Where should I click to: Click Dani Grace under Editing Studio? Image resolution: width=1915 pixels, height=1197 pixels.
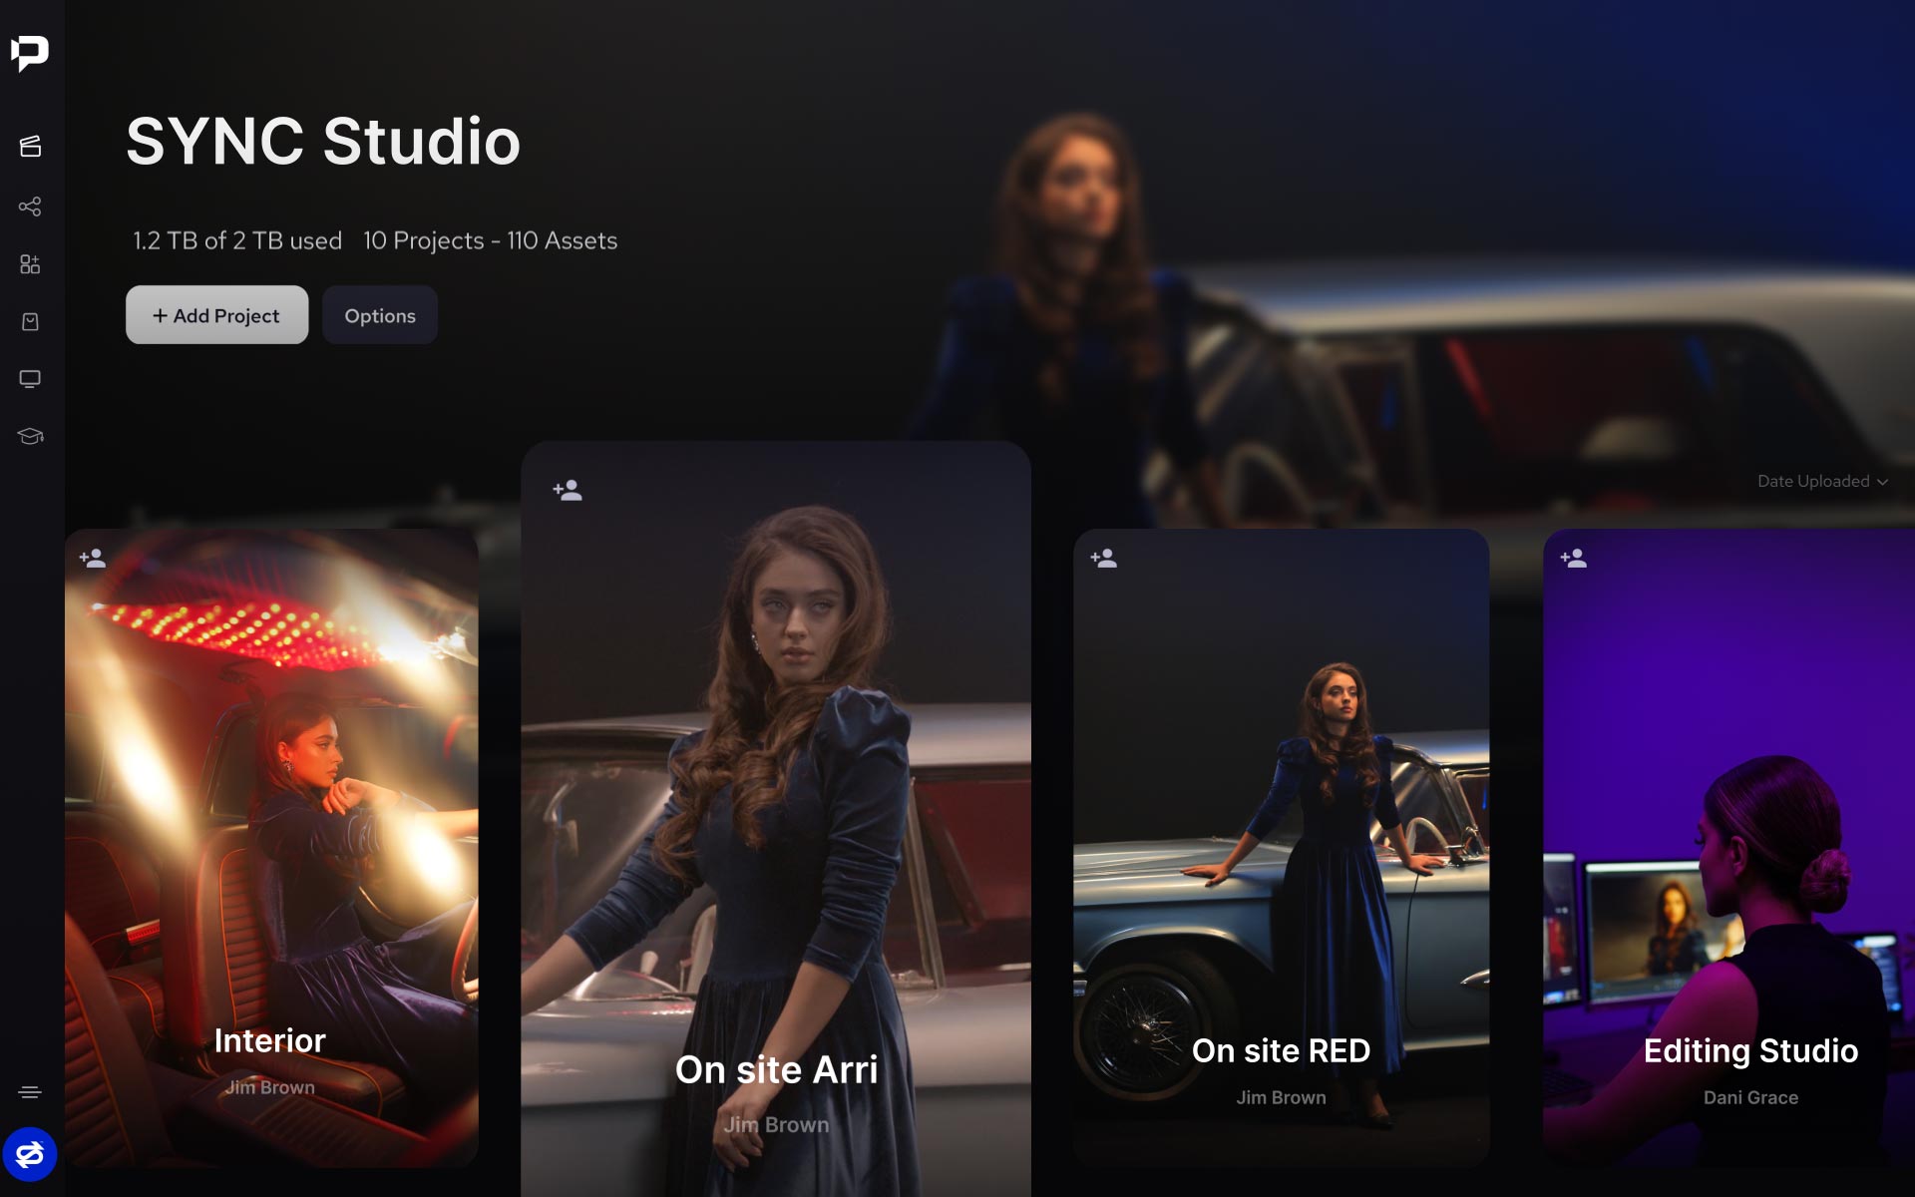(x=1750, y=1097)
